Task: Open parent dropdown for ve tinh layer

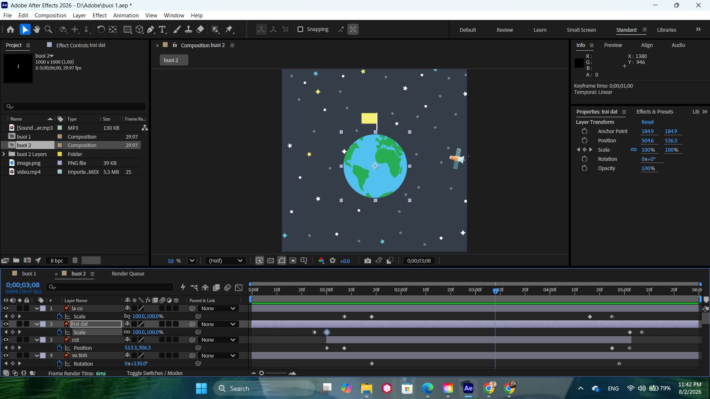Action: click(218, 356)
